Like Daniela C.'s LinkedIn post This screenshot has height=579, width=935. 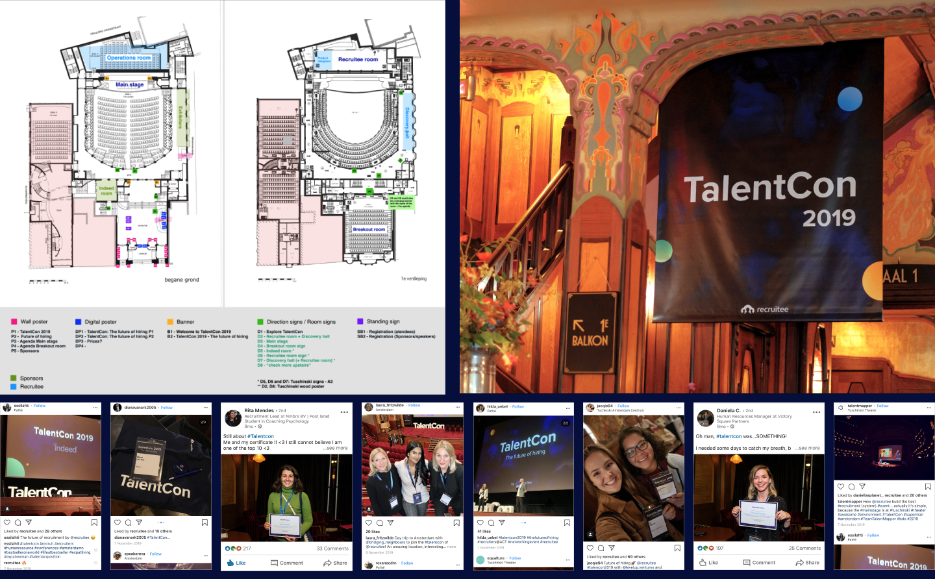click(x=708, y=563)
